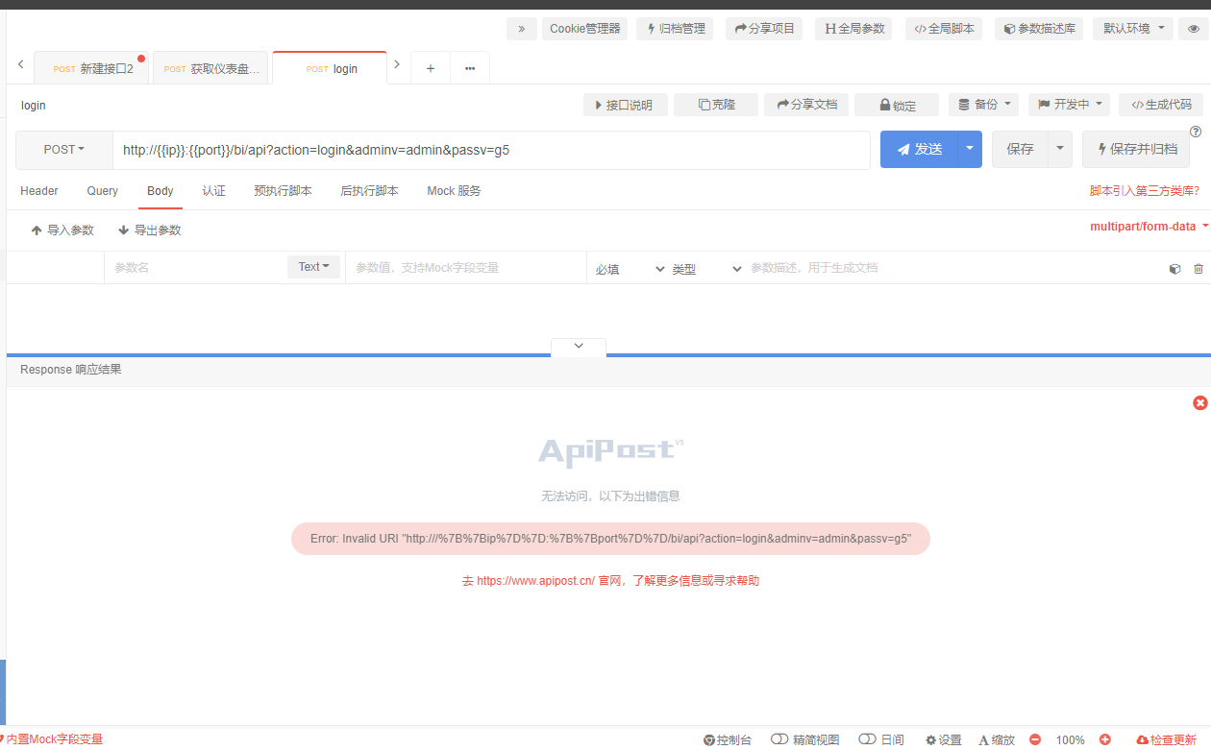Open help question mark icon

(1196, 132)
